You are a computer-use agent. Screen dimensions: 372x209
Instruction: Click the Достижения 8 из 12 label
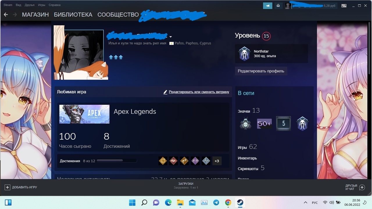pos(78,161)
